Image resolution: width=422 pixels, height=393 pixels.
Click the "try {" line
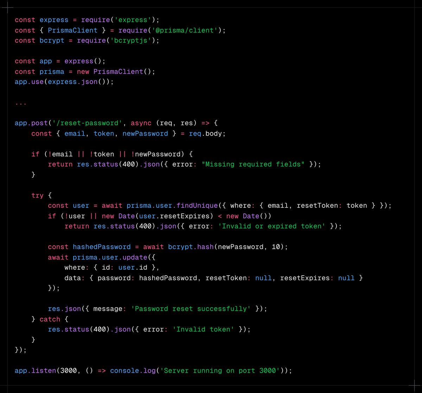(x=41, y=195)
